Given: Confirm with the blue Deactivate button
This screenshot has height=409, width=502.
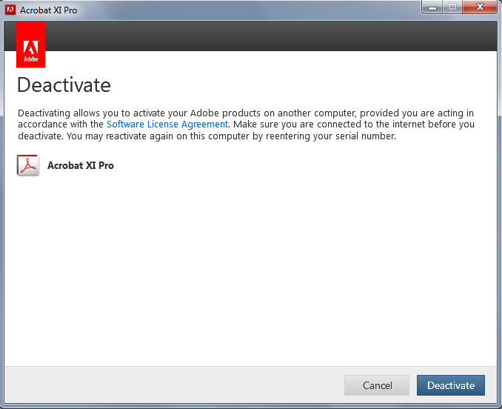Looking at the screenshot, I should coord(450,385).
